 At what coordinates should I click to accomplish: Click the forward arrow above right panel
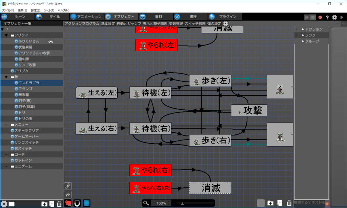point(343,24)
